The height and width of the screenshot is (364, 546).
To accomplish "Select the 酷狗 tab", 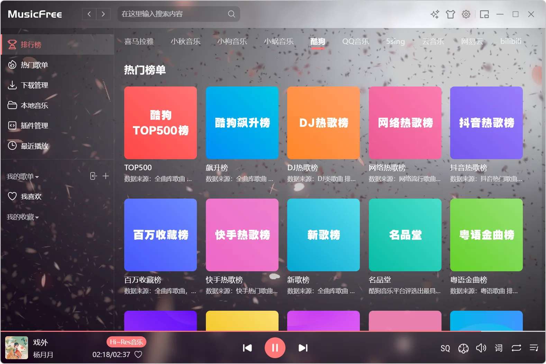I will [x=318, y=42].
